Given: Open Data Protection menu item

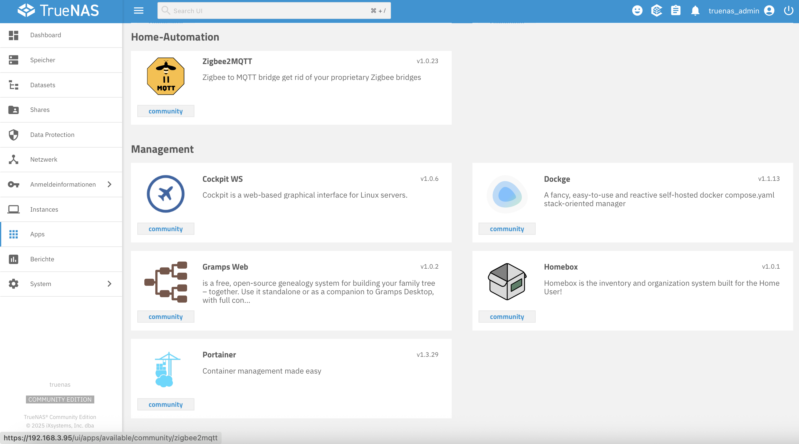Looking at the screenshot, I should [x=61, y=135].
